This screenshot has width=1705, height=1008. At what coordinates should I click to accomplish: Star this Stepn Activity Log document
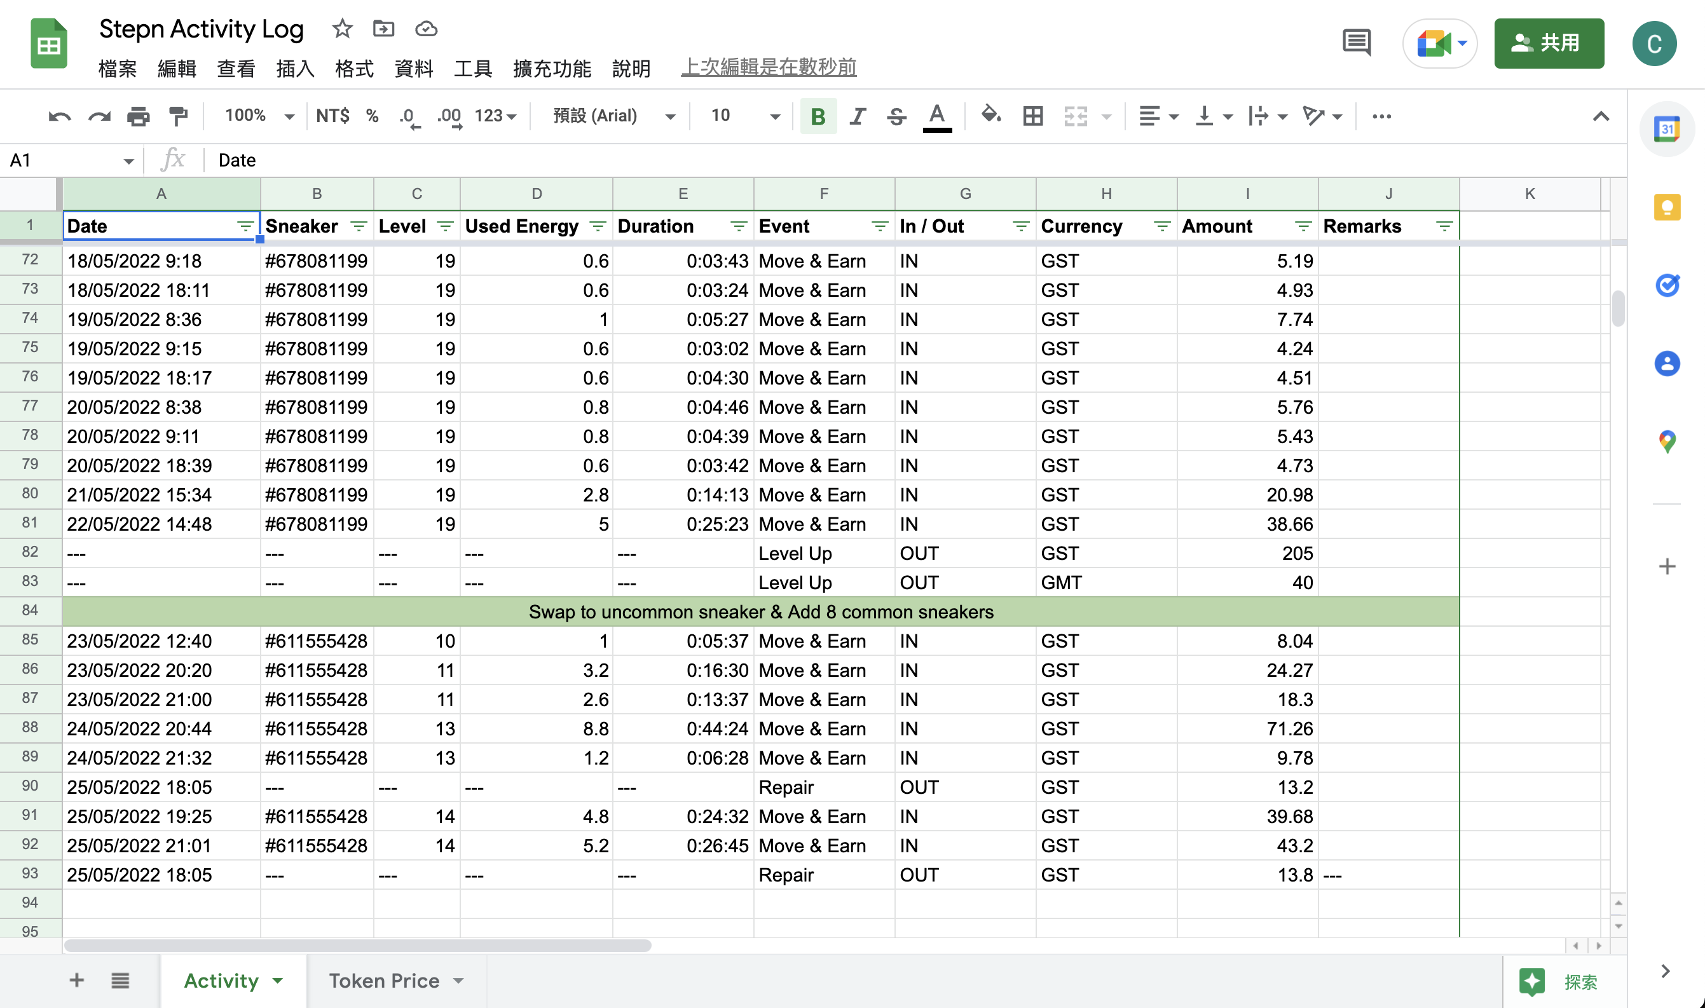coord(341,29)
